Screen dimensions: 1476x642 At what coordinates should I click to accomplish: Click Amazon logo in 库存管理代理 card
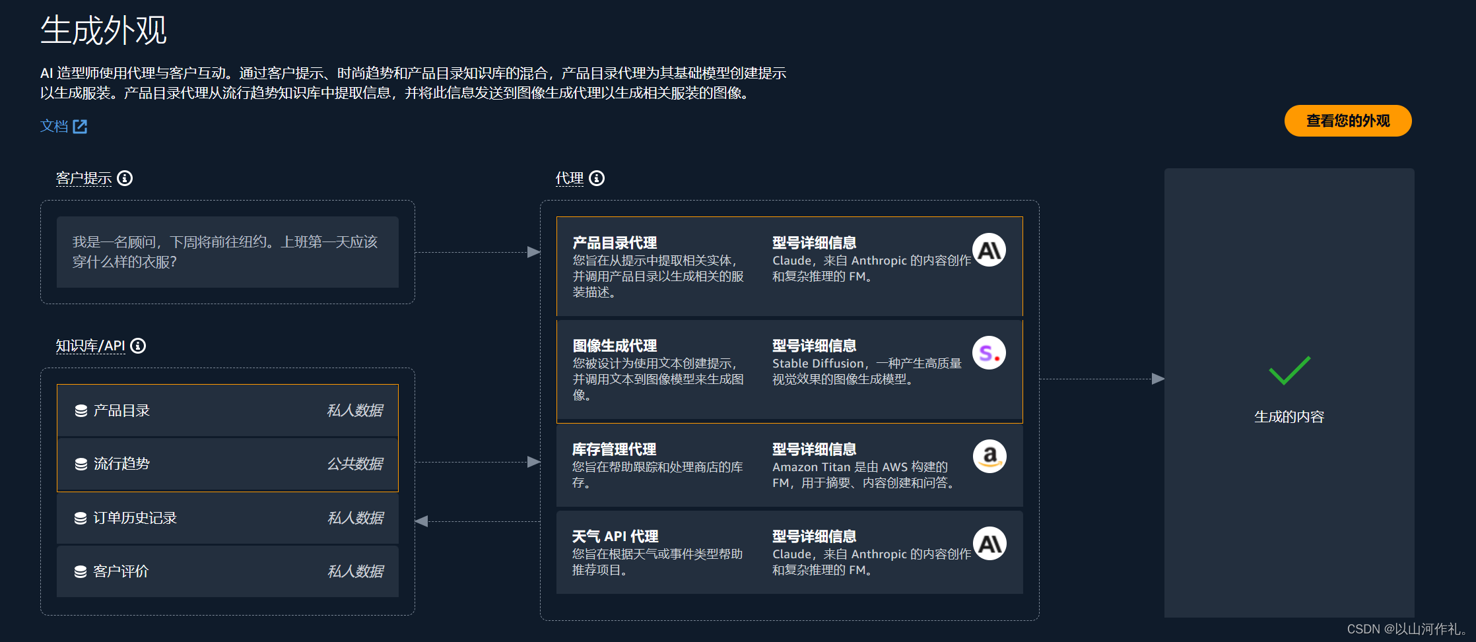[x=990, y=456]
